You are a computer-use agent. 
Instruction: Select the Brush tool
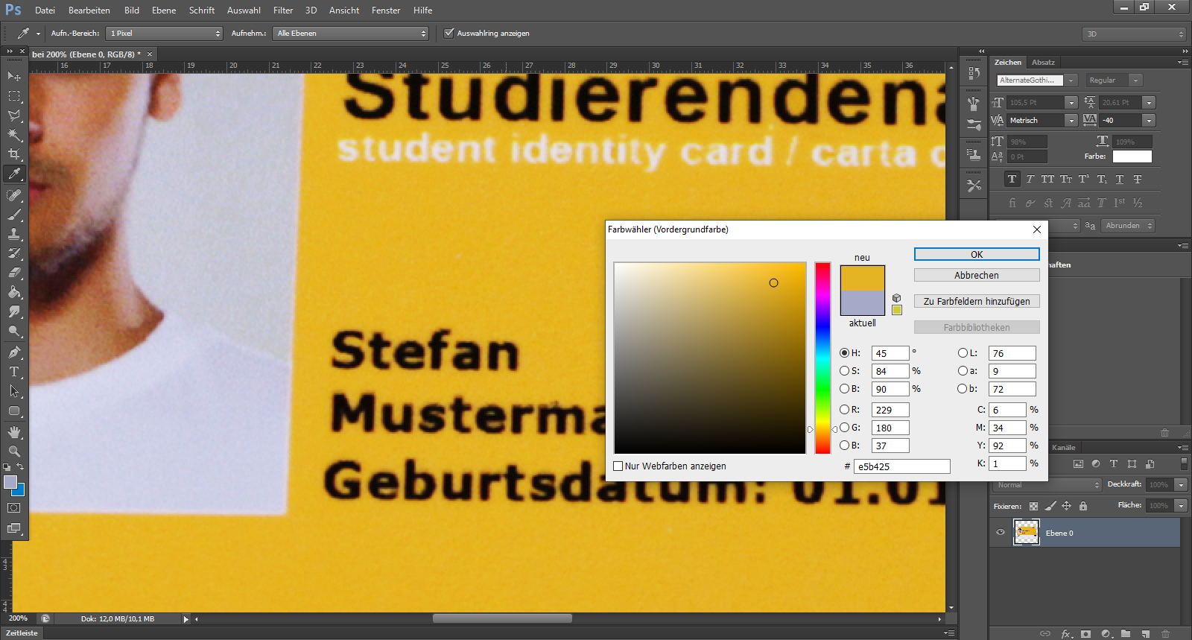[14, 215]
